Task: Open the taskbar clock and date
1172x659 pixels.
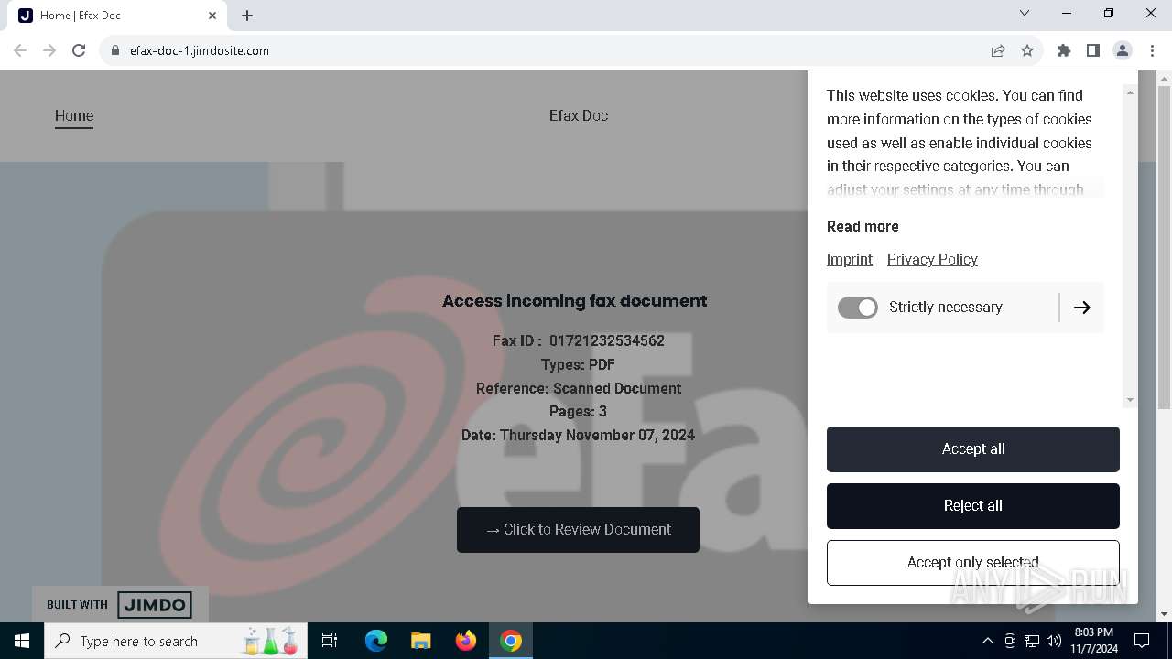Action: click(1094, 641)
